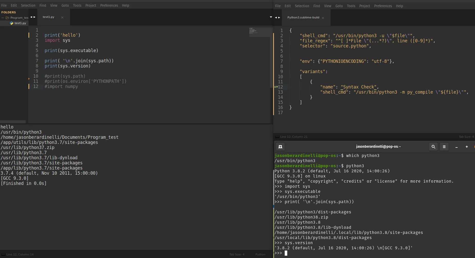The height and width of the screenshot is (258, 475).
Task: Open tab list dropdown arrow in left window
Action: (x=271, y=17)
